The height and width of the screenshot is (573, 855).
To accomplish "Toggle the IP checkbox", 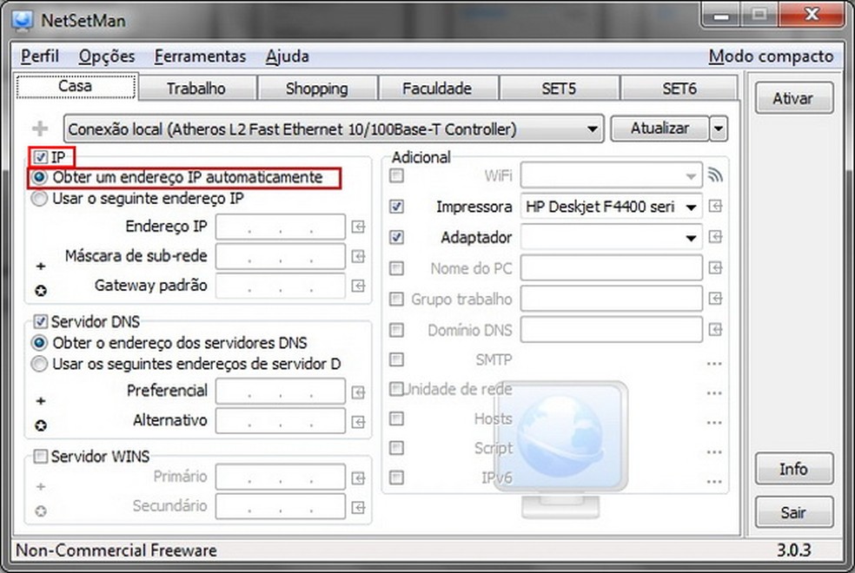I will tap(40, 157).
